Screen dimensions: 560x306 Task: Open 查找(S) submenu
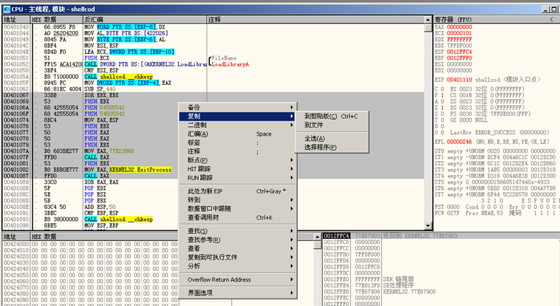238,231
